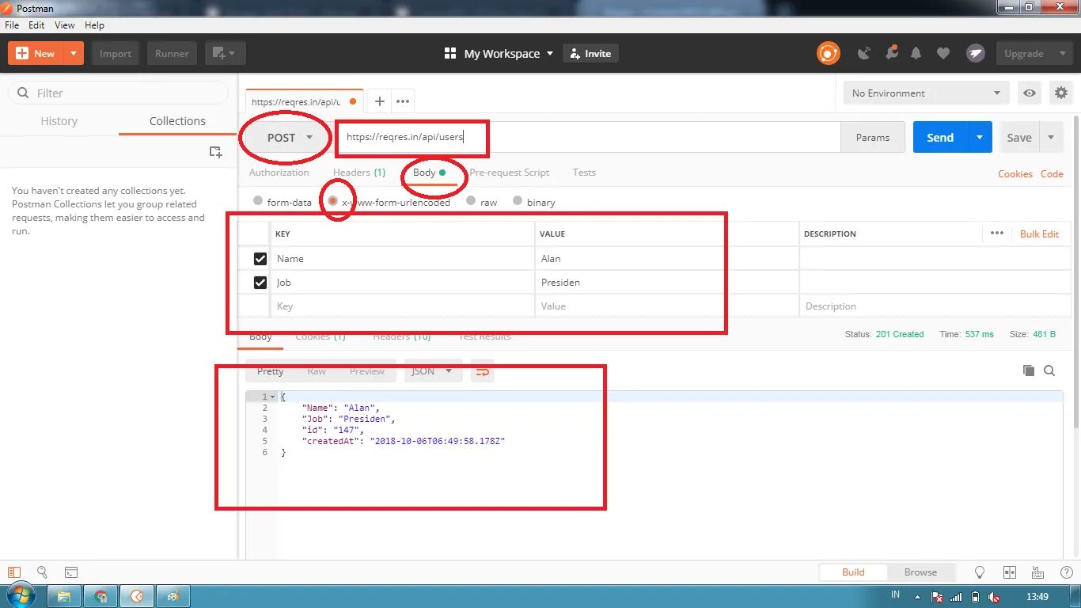Open the Edit menu
The width and height of the screenshot is (1081, 608).
[x=37, y=25]
